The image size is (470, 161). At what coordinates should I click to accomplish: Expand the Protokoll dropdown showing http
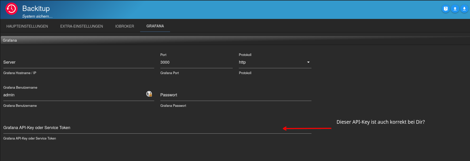[x=275, y=62]
